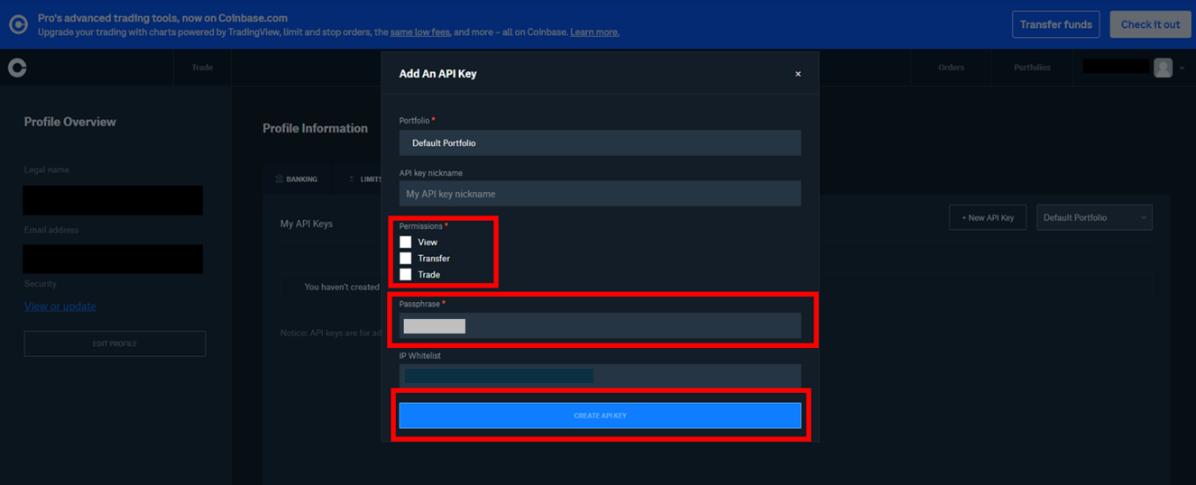Click Transfer funds in the banner

click(x=1056, y=24)
